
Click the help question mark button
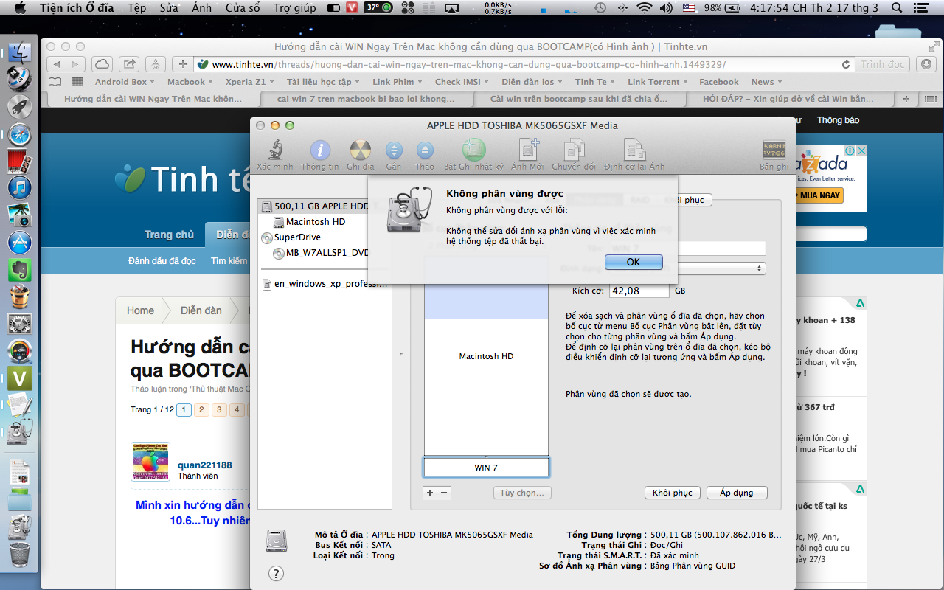click(276, 573)
